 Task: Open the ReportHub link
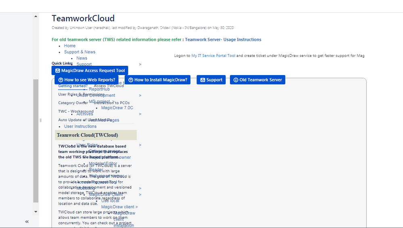coord(99,89)
